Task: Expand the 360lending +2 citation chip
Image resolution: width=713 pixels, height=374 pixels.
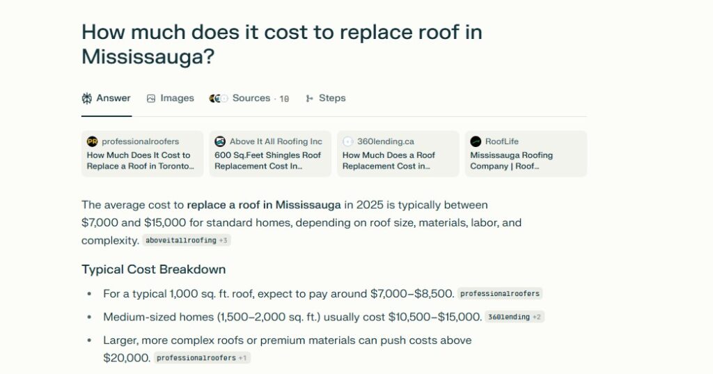Action: click(x=515, y=317)
